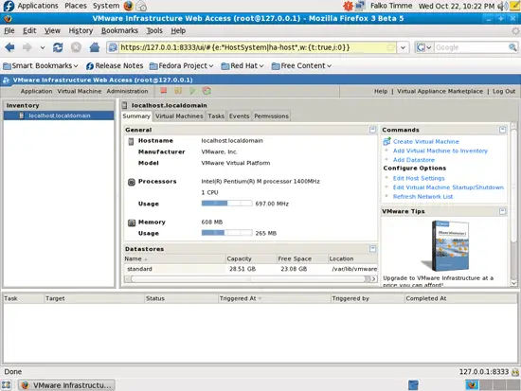The width and height of the screenshot is (521, 391).
Task: Switch to the Virtual Machines tab
Action: (x=179, y=116)
